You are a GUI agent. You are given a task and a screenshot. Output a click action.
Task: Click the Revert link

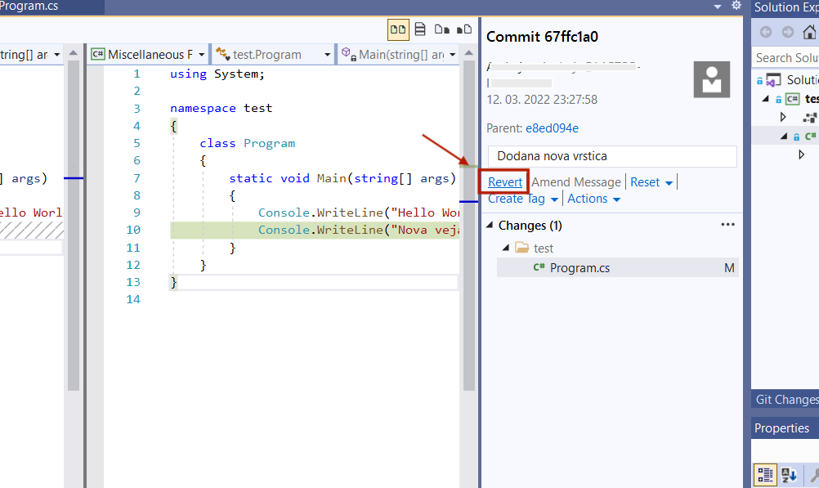click(505, 182)
